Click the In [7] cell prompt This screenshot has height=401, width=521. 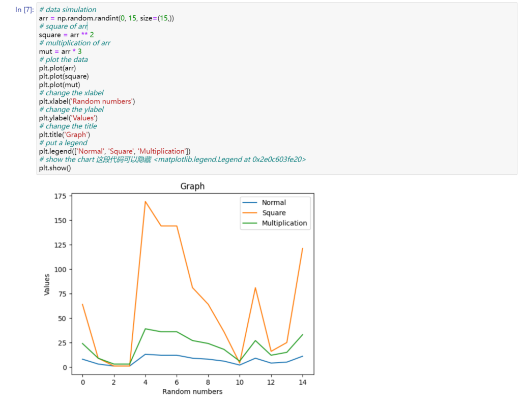[24, 10]
